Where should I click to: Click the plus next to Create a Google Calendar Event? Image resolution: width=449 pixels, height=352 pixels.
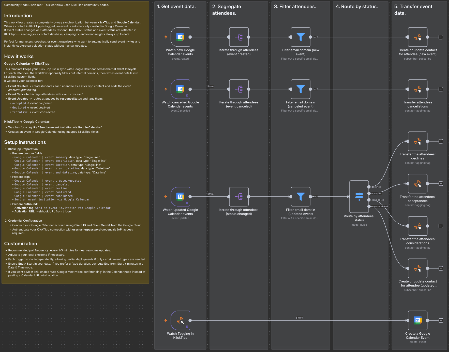441,321
